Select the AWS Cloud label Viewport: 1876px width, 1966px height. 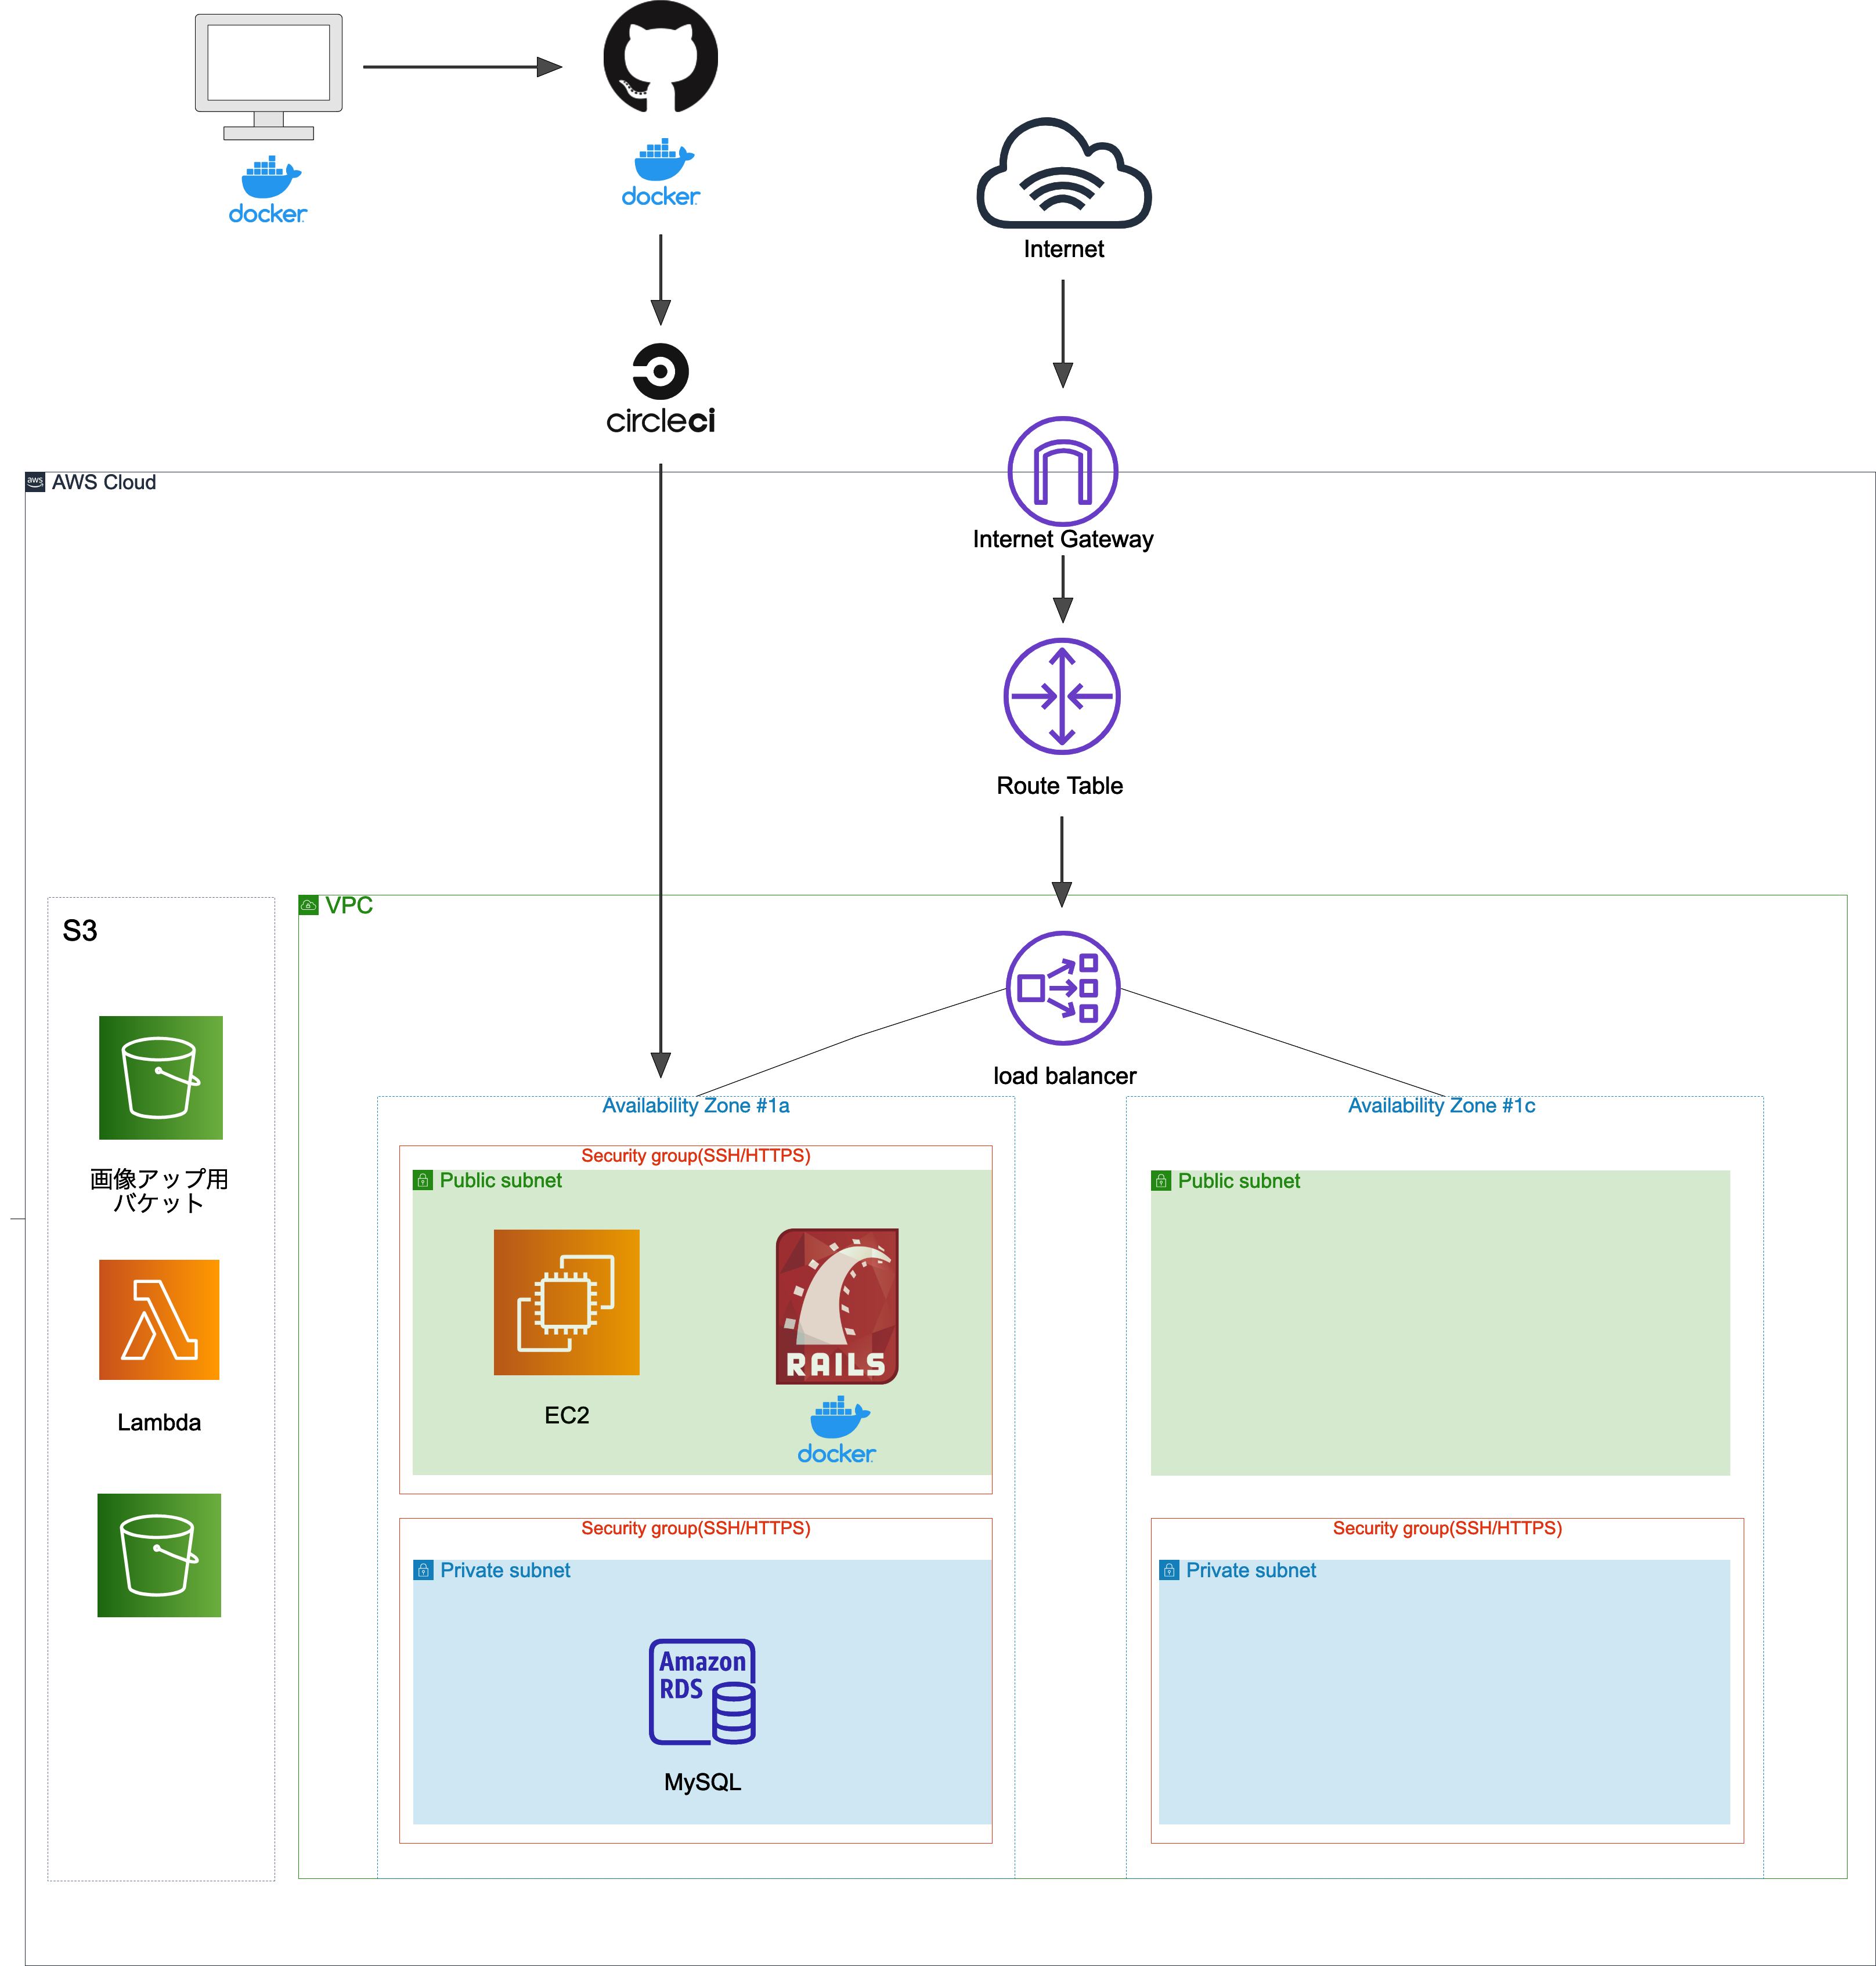(x=103, y=482)
